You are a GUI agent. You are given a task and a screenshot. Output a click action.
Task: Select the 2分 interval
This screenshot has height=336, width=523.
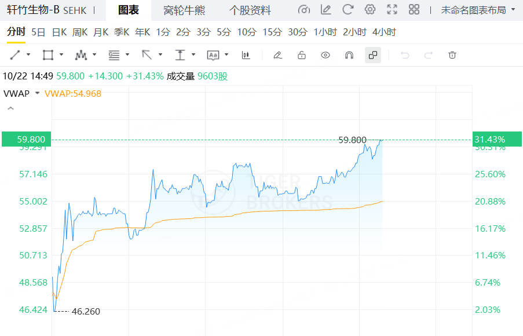pos(184,32)
